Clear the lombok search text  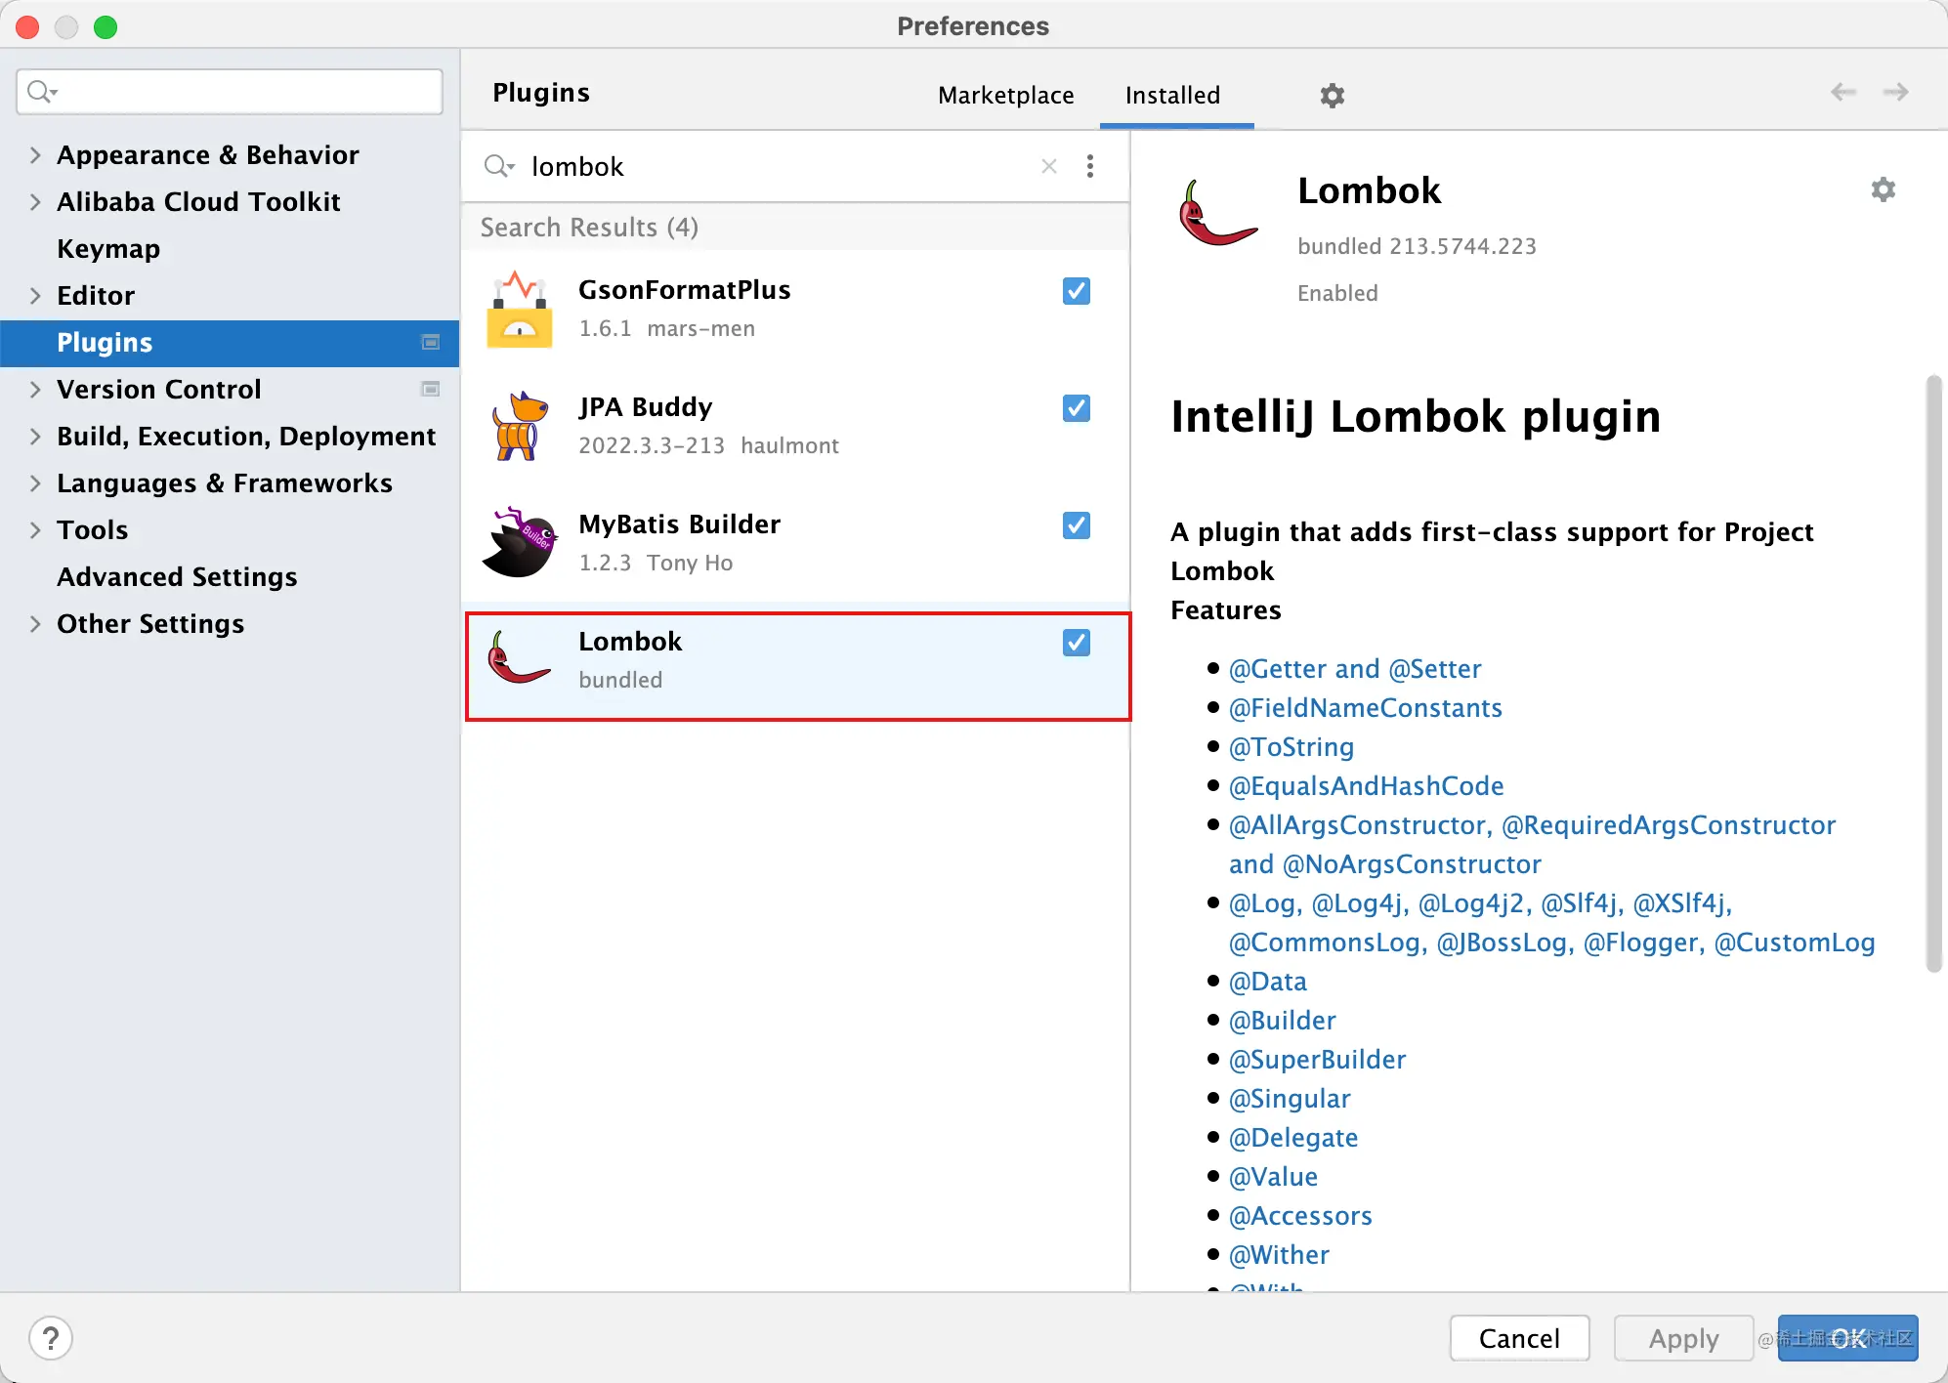tap(1049, 166)
